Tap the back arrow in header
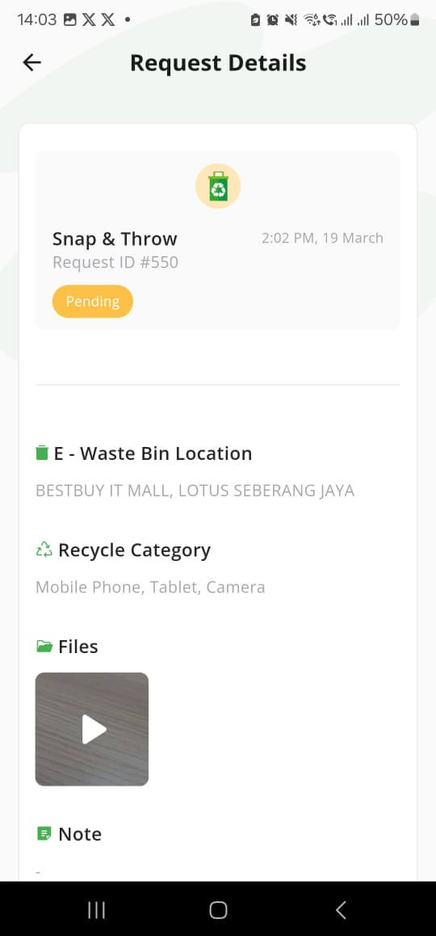 [x=31, y=63]
